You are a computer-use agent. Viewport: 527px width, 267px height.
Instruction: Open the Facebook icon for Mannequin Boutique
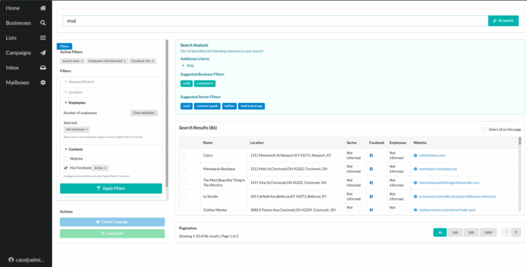click(x=371, y=169)
